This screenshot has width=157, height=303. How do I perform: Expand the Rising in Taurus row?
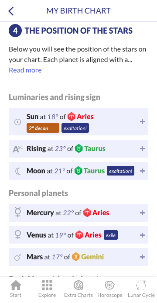(142, 148)
